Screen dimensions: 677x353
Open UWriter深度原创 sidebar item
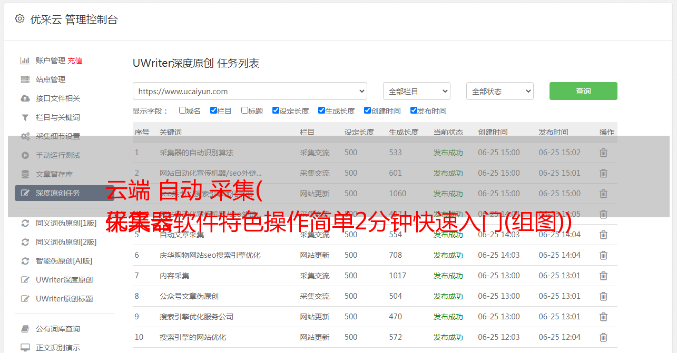coord(64,280)
